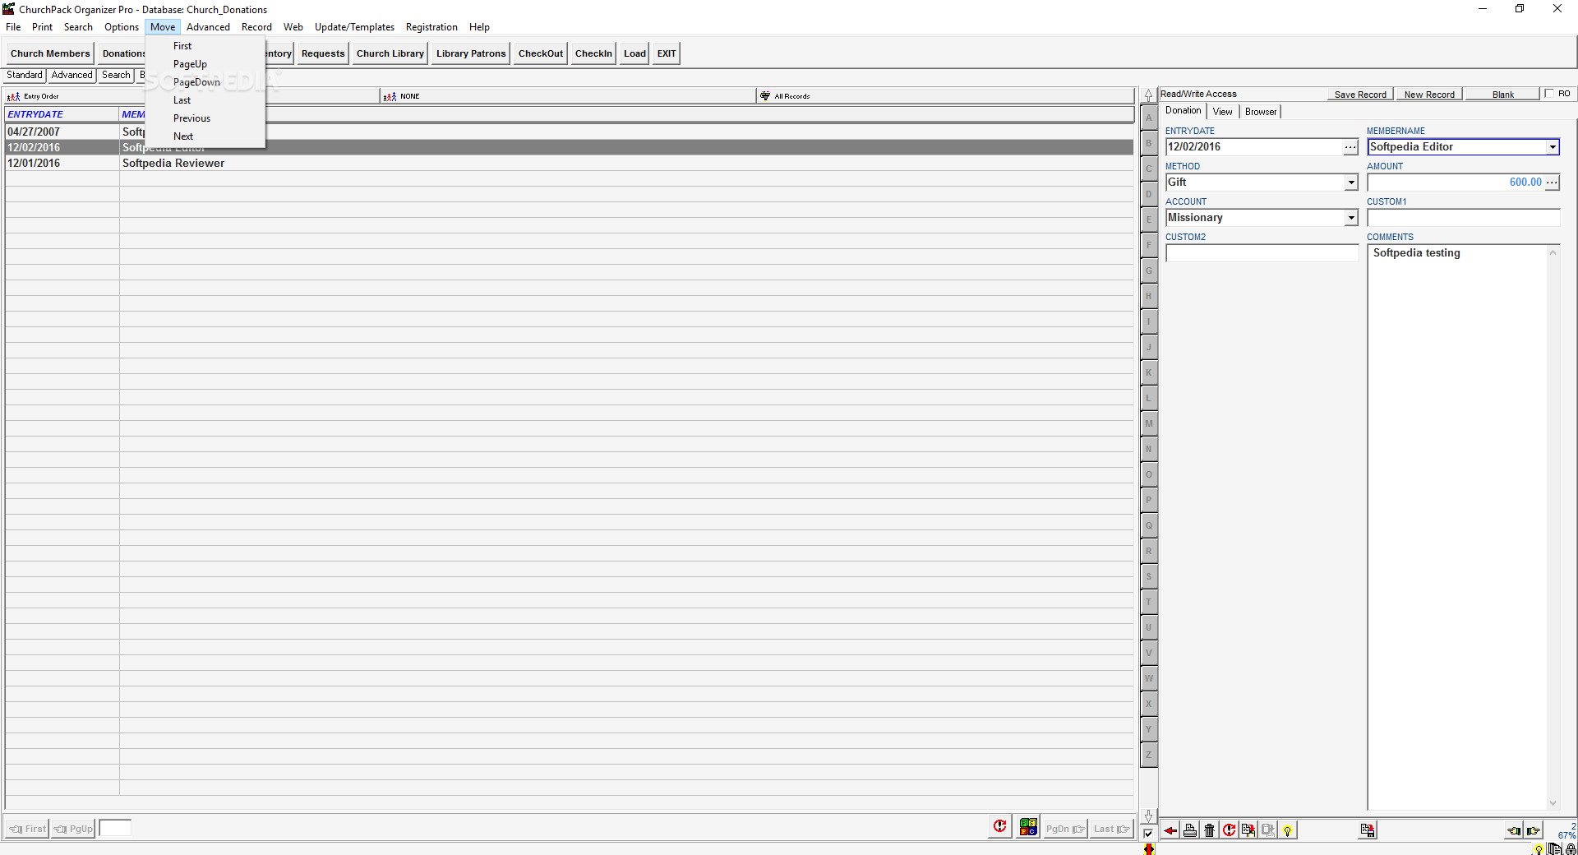Open the Registration menu
This screenshot has width=1578, height=855.
pos(431,27)
